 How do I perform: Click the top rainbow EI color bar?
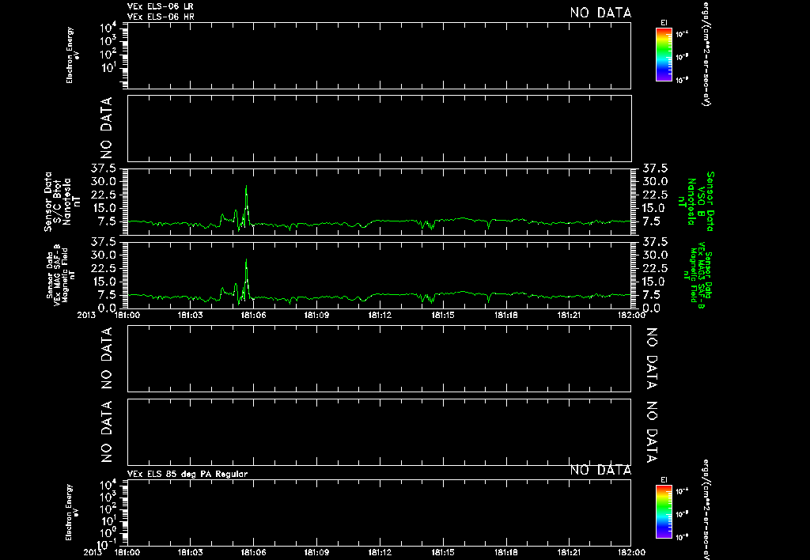point(664,55)
